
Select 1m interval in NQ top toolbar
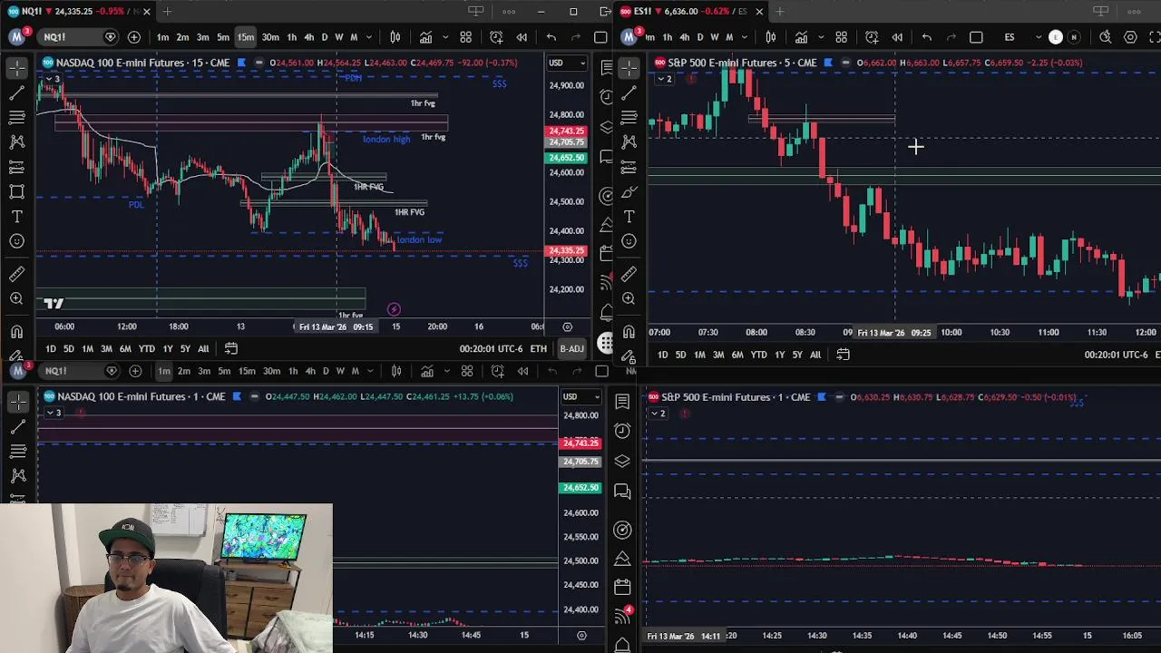(162, 37)
